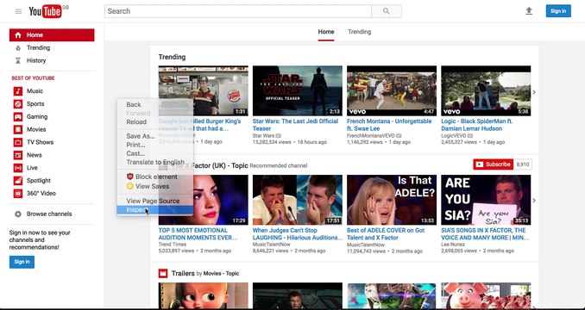This screenshot has height=310, width=585.
Task: Open When Judges Can't Stop LAUGHING link
Action: click(298, 233)
